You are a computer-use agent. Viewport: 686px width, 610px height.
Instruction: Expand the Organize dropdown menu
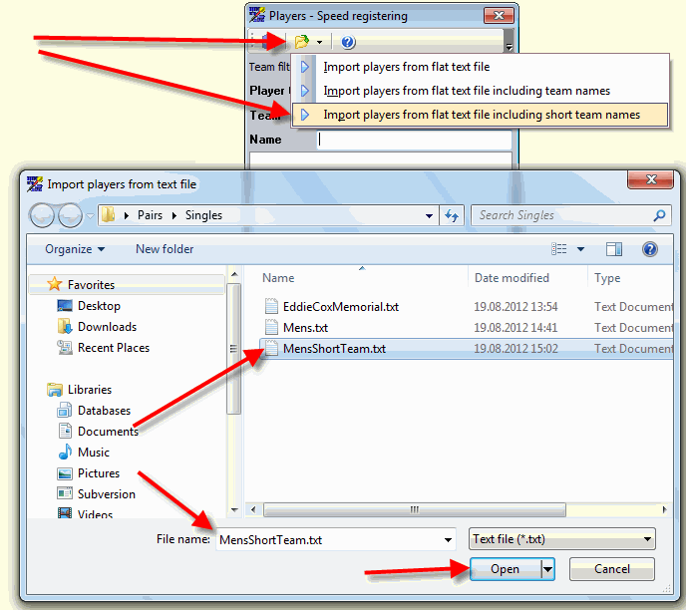75,249
